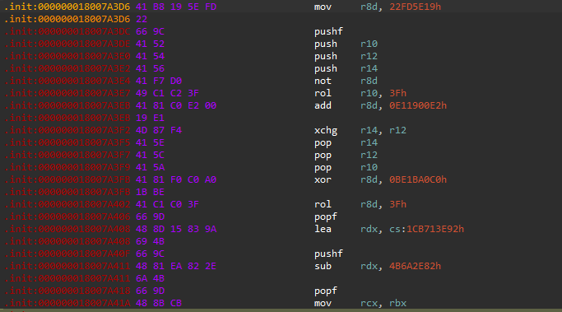Click the push r12 instruction
Viewport: 562px width, 312px height.
pyautogui.click(x=346, y=56)
